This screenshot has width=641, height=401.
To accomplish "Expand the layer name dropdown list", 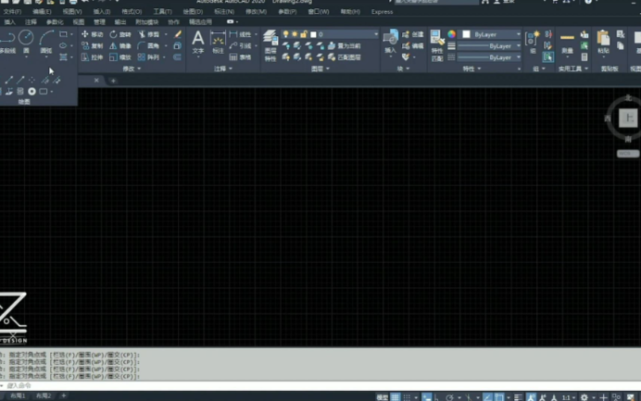I will [x=375, y=34].
